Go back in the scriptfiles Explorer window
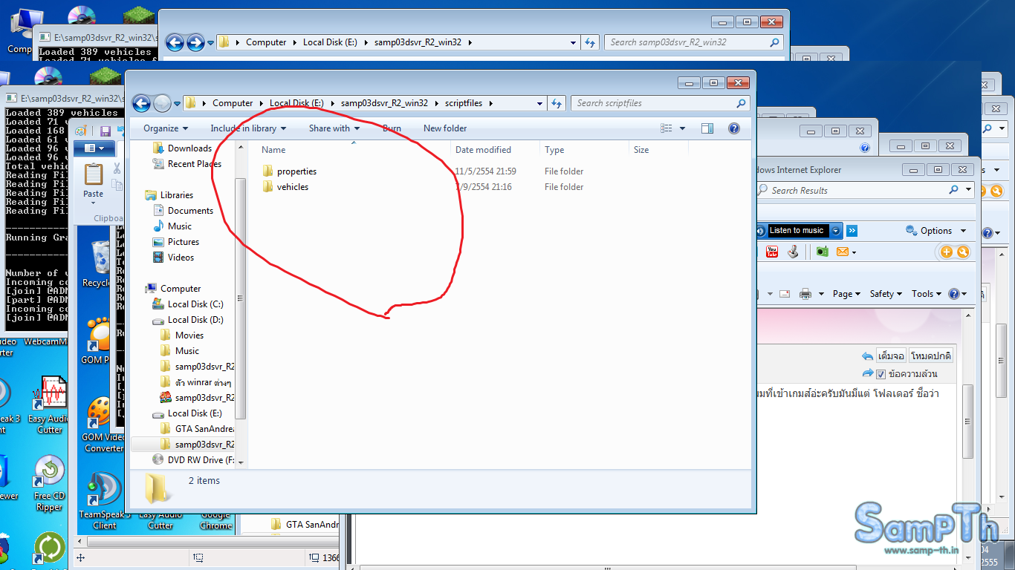This screenshot has height=570, width=1015. [x=141, y=103]
